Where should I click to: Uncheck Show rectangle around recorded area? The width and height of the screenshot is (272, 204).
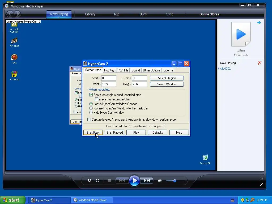(91, 95)
